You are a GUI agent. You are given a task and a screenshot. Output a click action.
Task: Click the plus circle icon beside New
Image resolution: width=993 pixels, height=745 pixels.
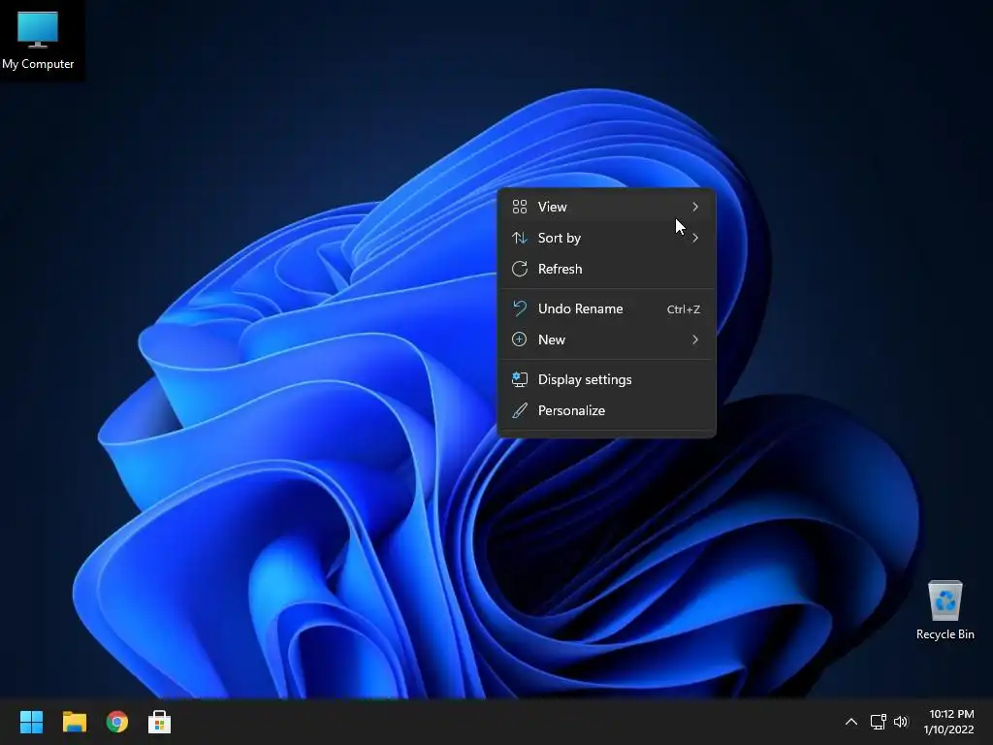click(520, 340)
